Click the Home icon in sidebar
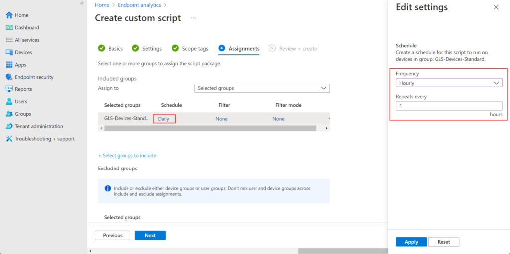510x254 pixels. [x=9, y=15]
